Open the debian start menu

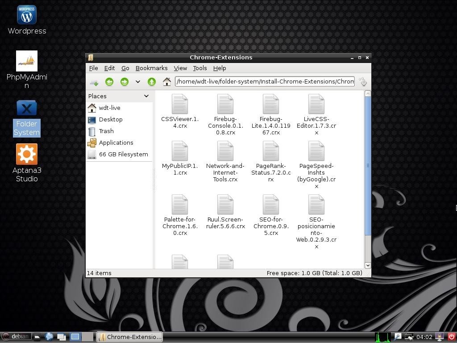coord(16,337)
